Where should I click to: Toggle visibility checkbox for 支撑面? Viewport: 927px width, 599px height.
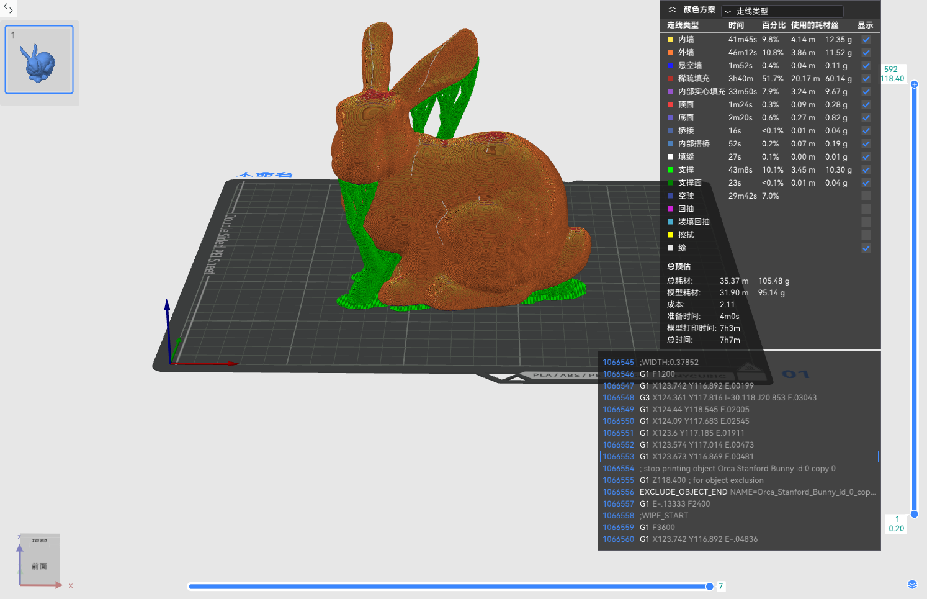pos(866,182)
